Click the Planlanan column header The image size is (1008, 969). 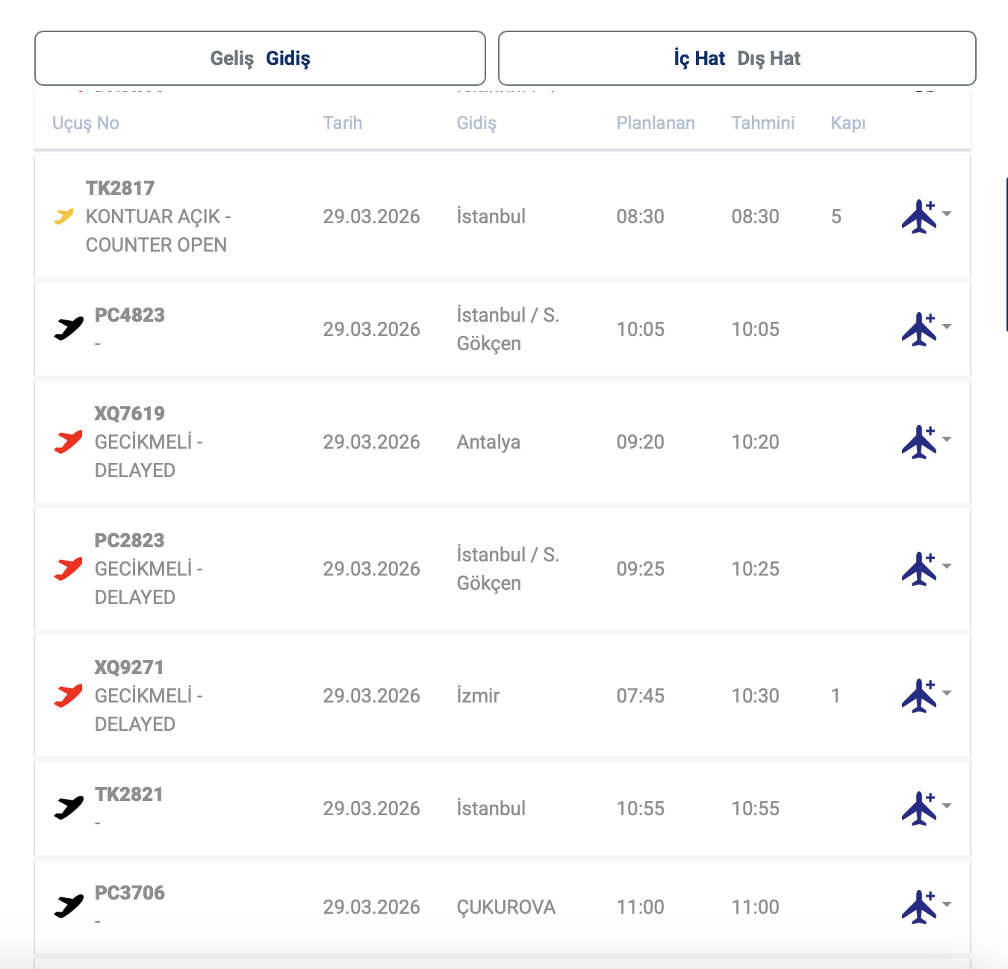655,123
